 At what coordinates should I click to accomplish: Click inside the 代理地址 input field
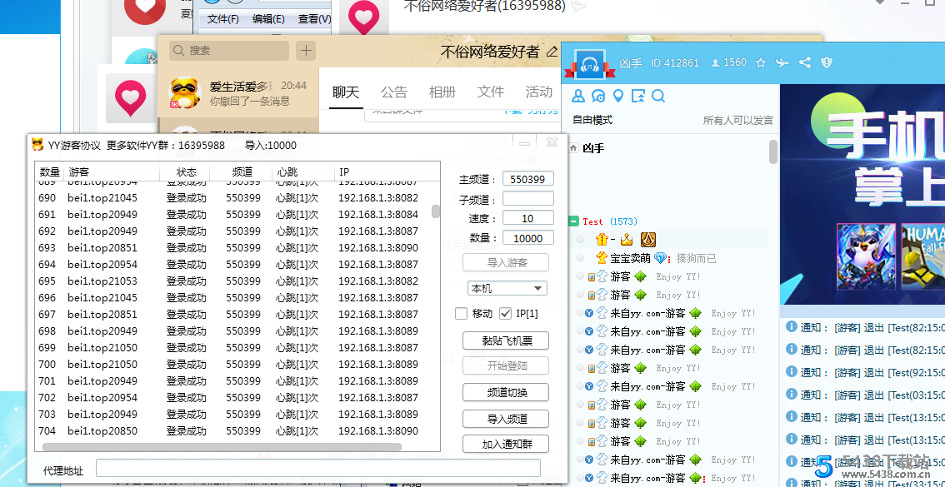[317, 469]
